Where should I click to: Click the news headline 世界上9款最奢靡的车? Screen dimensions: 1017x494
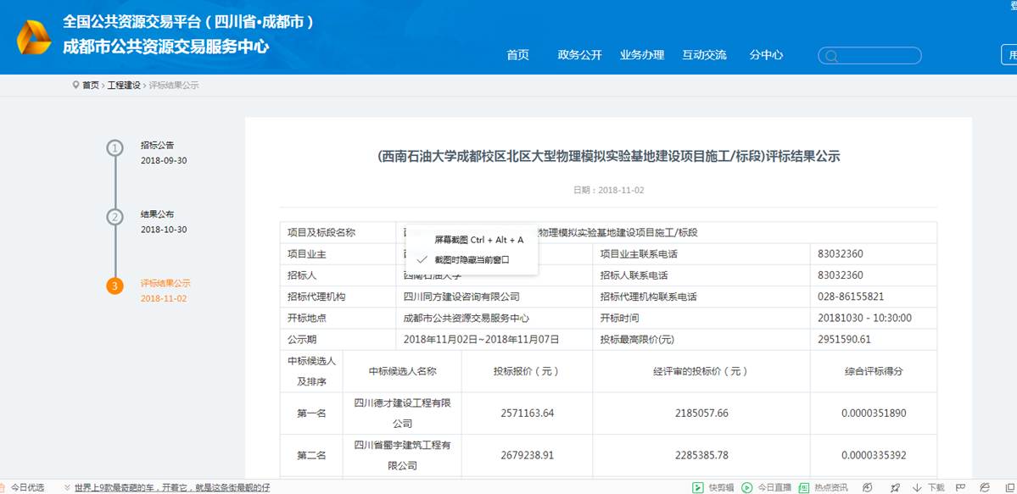point(172,487)
